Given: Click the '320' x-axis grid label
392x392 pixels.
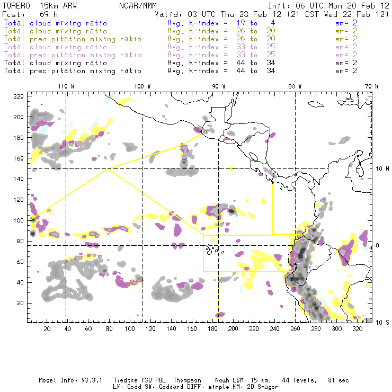Looking at the screenshot, I should tap(358, 329).
